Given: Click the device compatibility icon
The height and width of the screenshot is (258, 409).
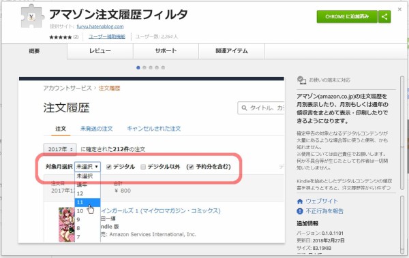Looking at the screenshot, I should pyautogui.click(x=301, y=80).
